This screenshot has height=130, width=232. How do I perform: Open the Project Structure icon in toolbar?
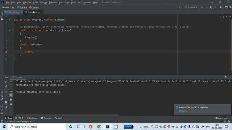(221, 7)
